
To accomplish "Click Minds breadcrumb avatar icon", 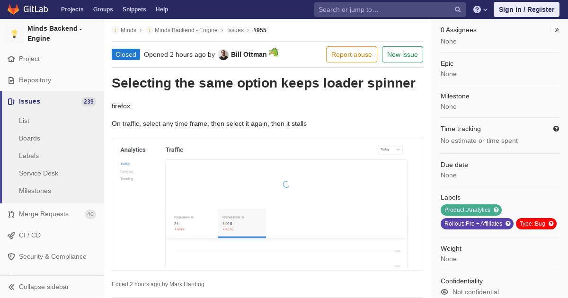I will click(115, 30).
